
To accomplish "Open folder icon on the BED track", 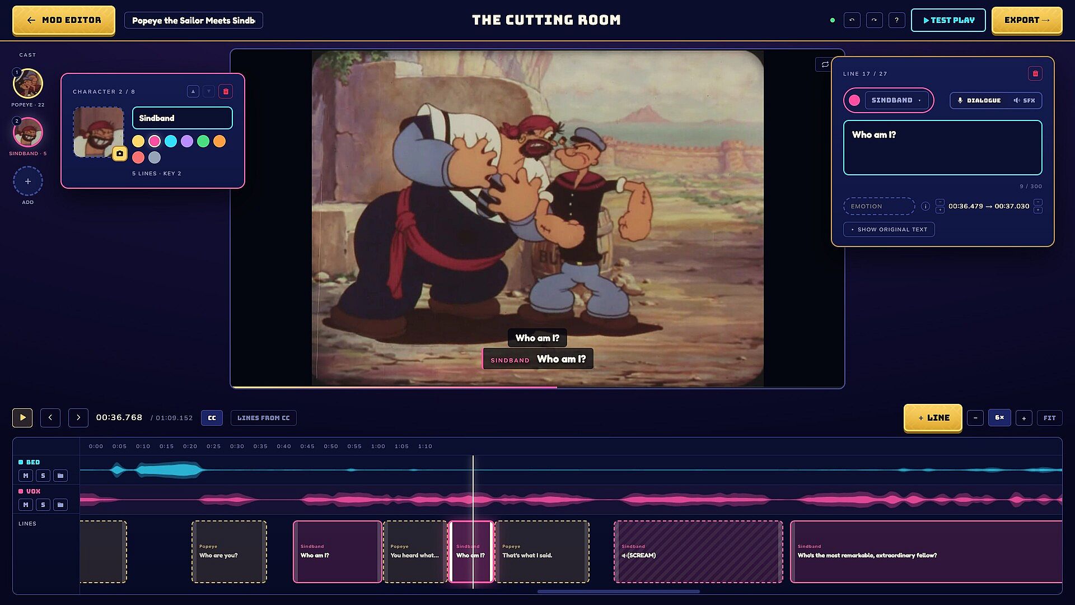I will coord(60,476).
